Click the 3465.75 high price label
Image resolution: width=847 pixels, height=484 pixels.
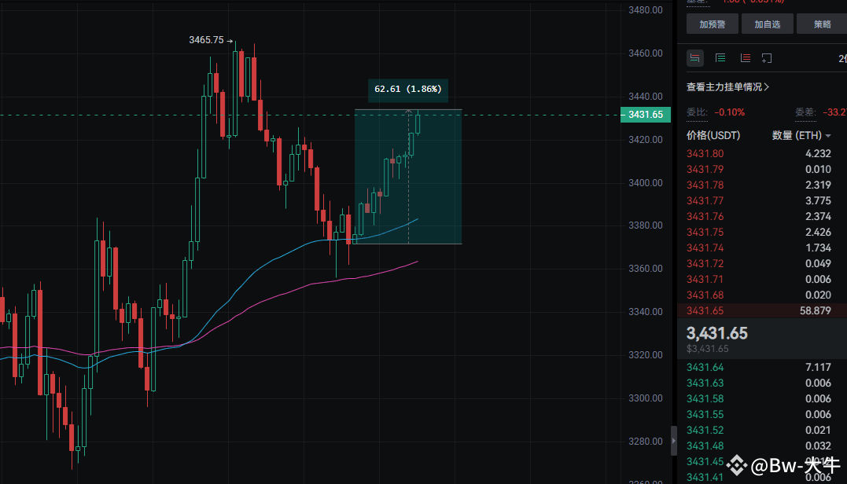[206, 39]
